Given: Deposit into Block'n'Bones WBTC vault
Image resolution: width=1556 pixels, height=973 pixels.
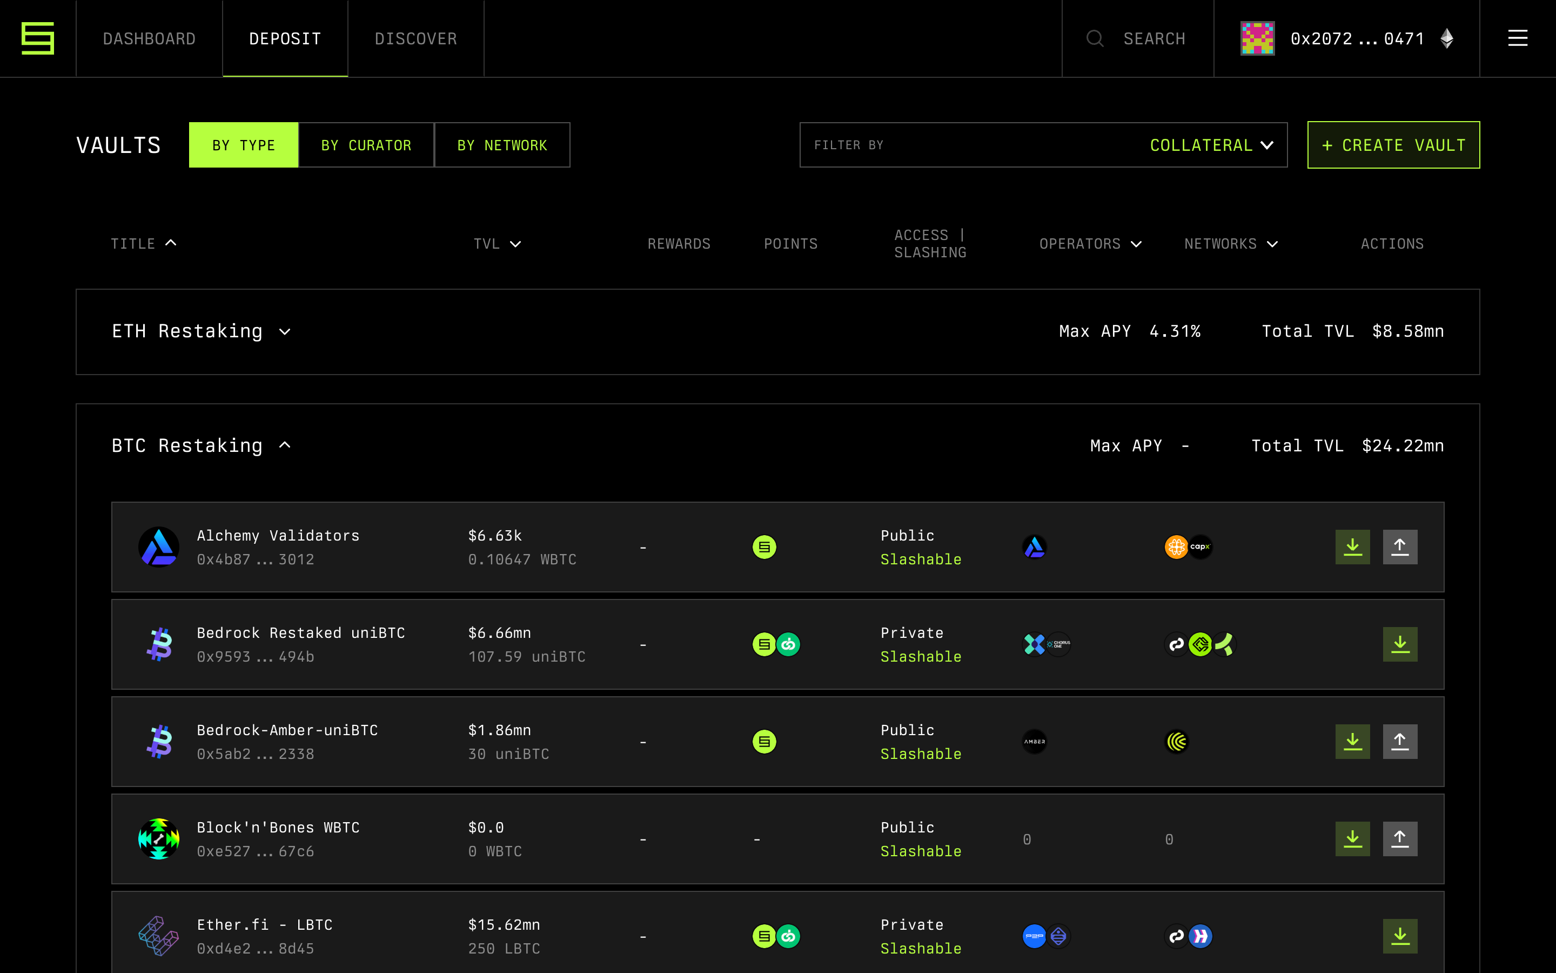Looking at the screenshot, I should click(1352, 838).
